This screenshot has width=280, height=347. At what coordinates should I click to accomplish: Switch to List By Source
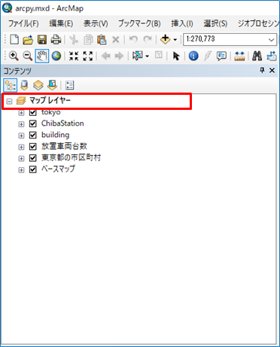24,85
